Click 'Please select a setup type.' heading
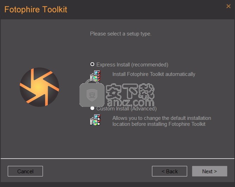235x187 pixels. point(121,34)
